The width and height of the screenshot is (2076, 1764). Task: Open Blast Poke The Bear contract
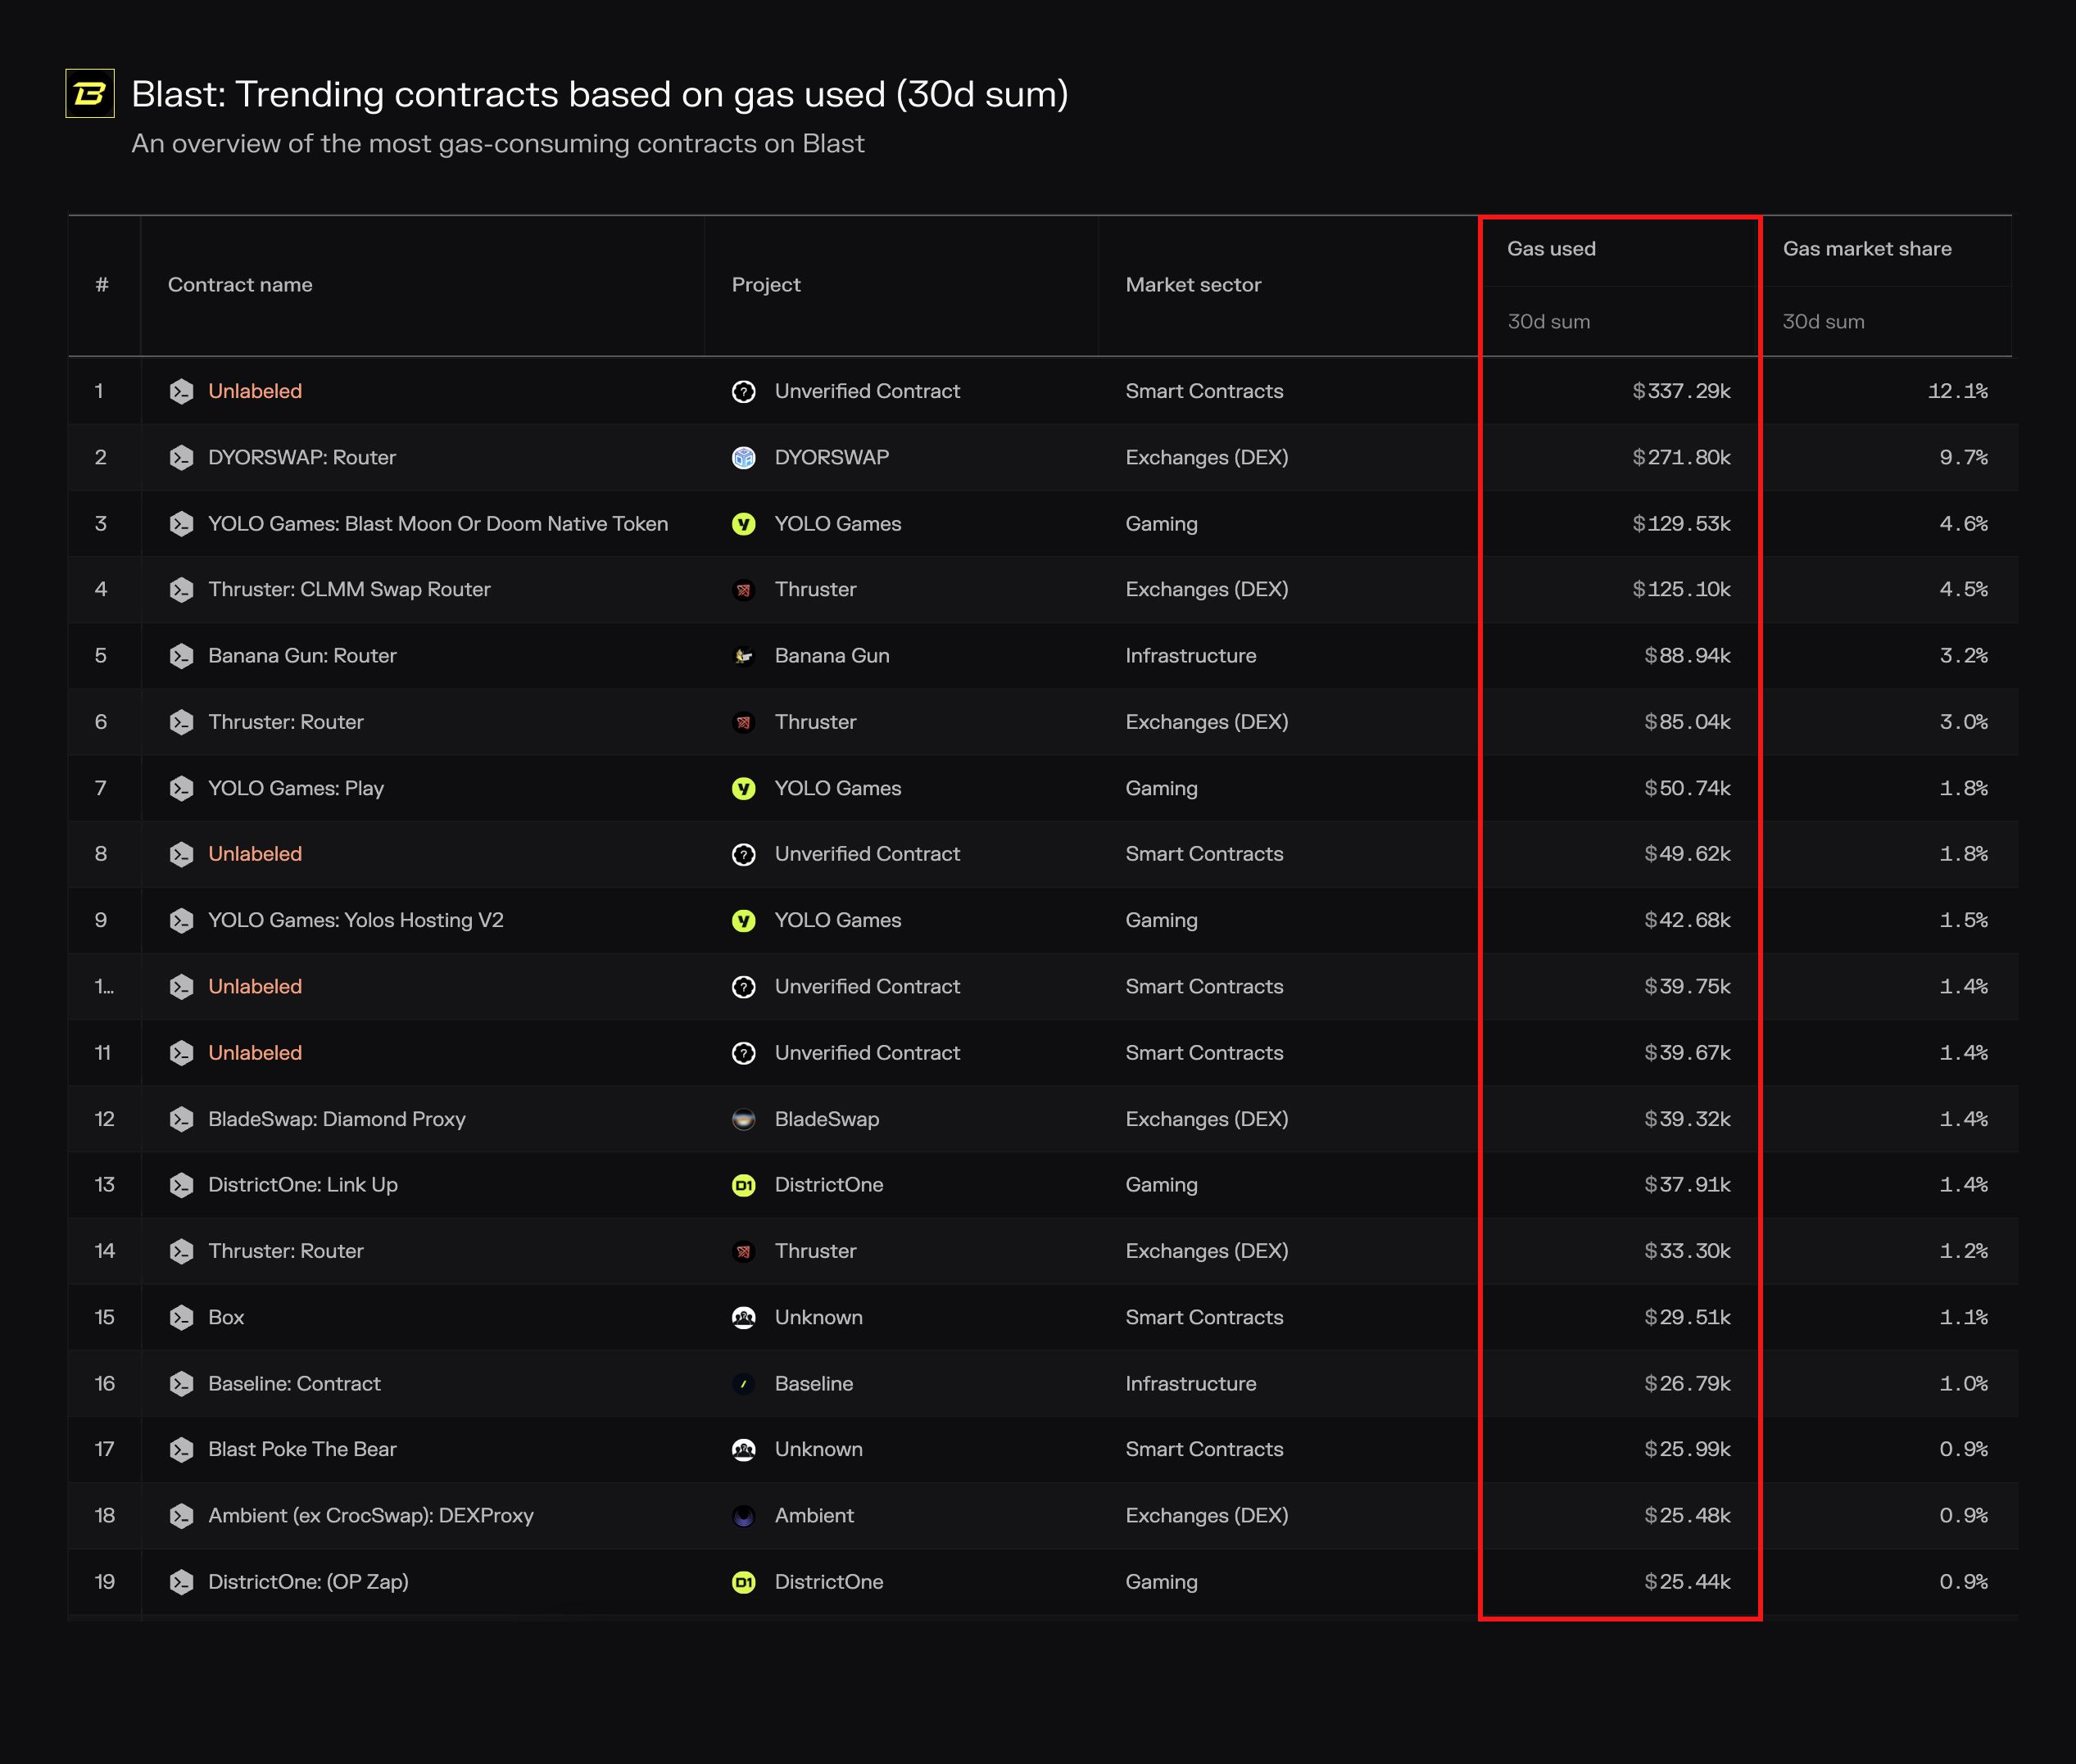302,1450
